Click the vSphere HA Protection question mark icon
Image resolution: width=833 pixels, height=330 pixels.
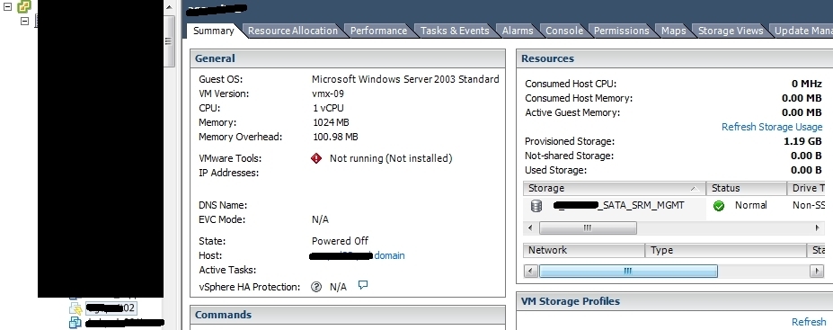coord(316,287)
